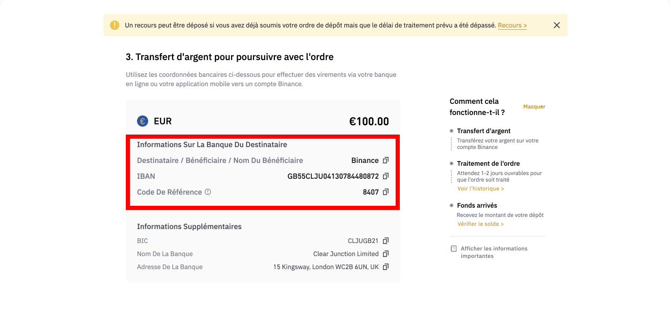The image size is (671, 318).
Task: Click the Transfert d'argent step
Action: pos(484,131)
